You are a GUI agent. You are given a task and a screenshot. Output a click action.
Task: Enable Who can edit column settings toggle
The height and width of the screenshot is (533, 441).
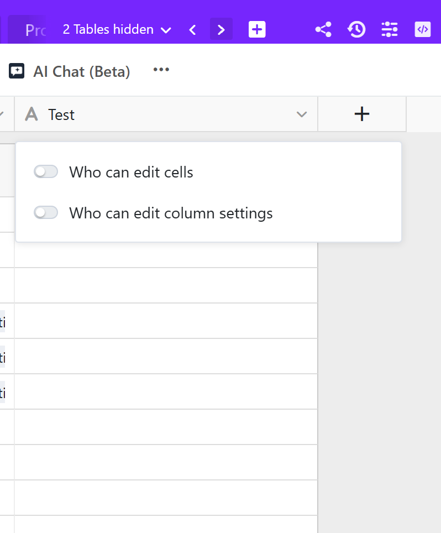click(x=46, y=213)
